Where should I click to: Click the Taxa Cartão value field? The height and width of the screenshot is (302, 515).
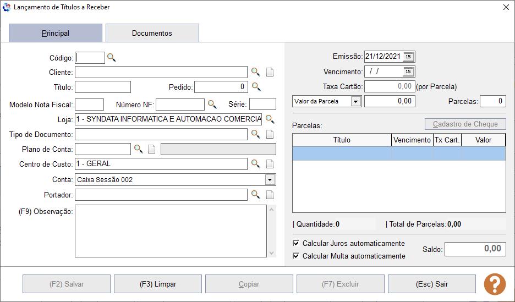pos(390,86)
